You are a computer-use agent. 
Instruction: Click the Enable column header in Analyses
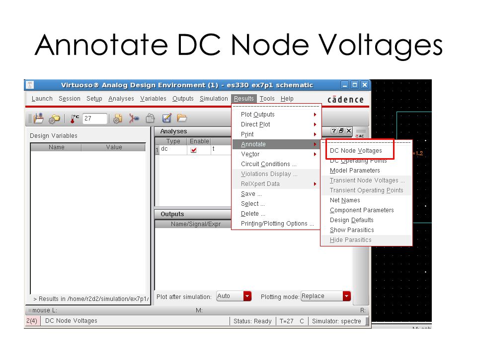point(199,141)
